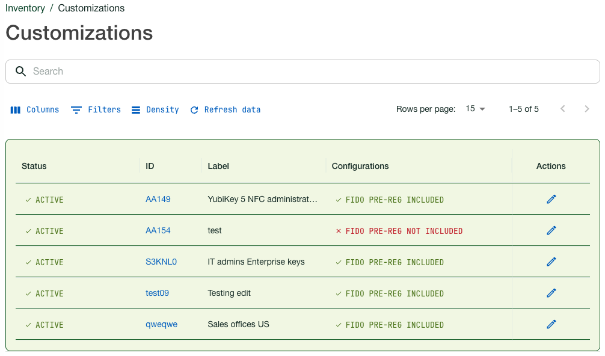Navigate to Inventory breadcrumb
The height and width of the screenshot is (356, 605).
(x=25, y=8)
